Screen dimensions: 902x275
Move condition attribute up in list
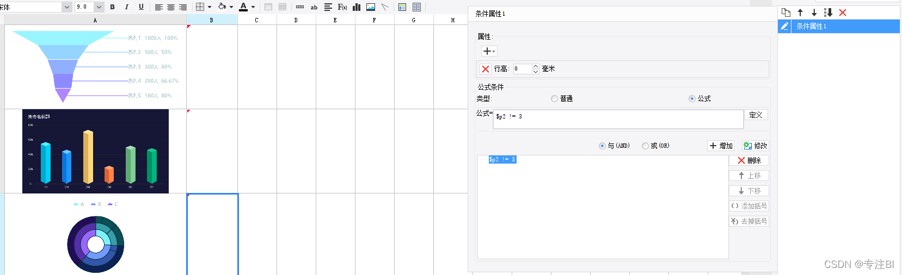(x=800, y=12)
